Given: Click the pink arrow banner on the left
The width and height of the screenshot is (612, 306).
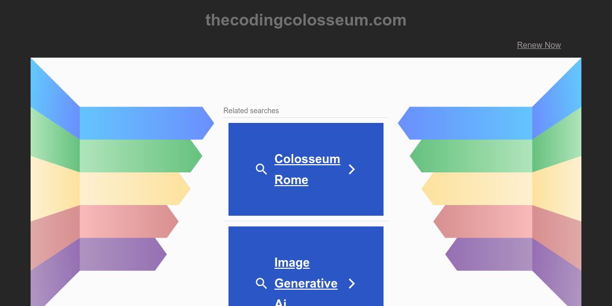Looking at the screenshot, I should click(x=129, y=221).
